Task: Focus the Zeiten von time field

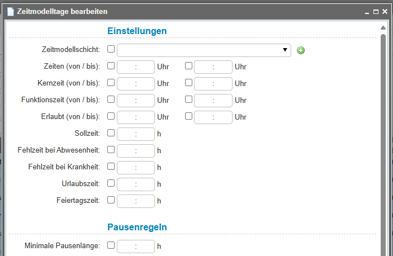Action: coord(136,67)
